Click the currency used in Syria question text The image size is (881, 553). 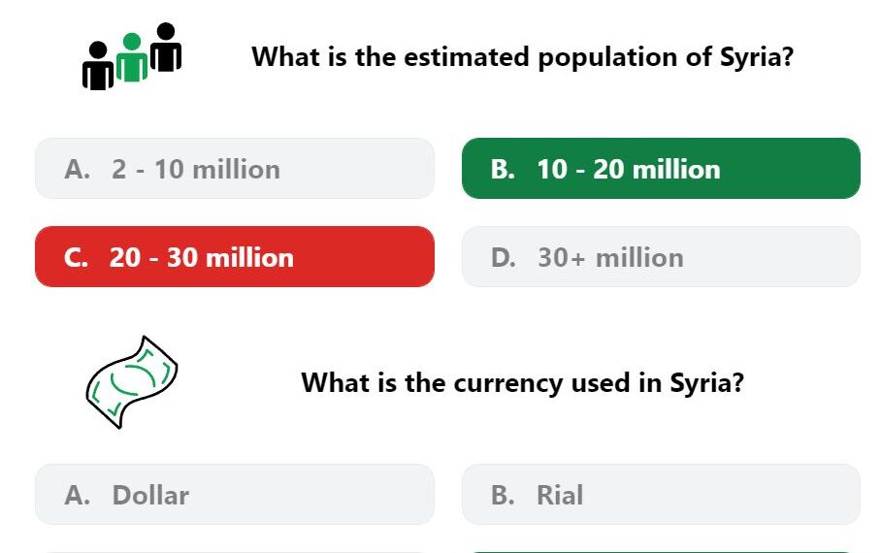click(523, 382)
